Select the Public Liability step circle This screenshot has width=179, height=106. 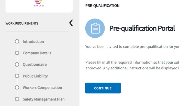[17, 76]
